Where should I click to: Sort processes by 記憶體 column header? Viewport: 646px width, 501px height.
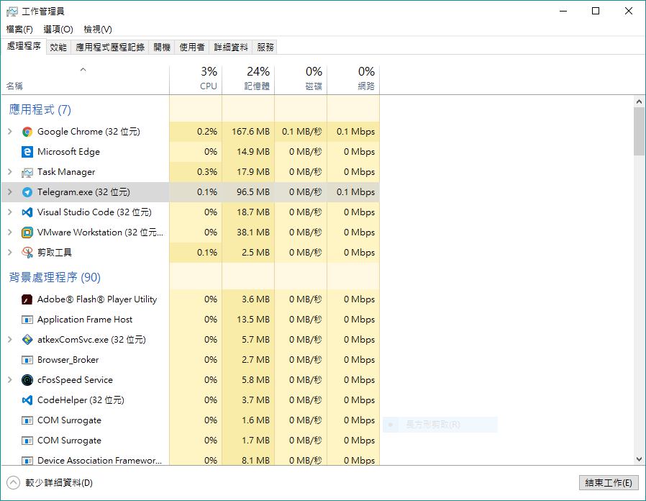click(248, 78)
